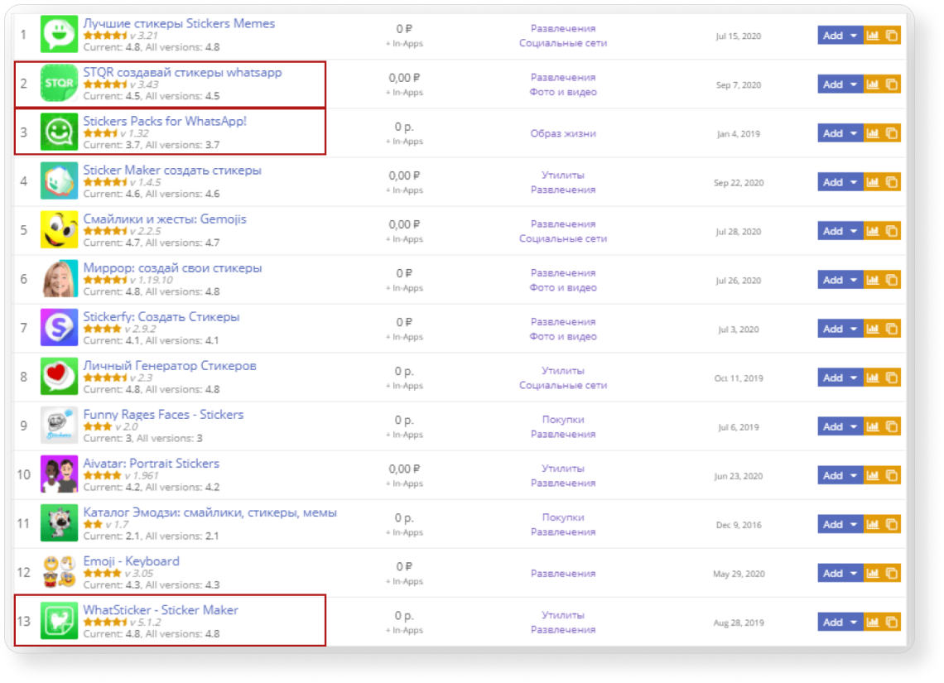
Task: Click copy icon for WhatSticker - Sticker Maker
Action: coord(892,622)
